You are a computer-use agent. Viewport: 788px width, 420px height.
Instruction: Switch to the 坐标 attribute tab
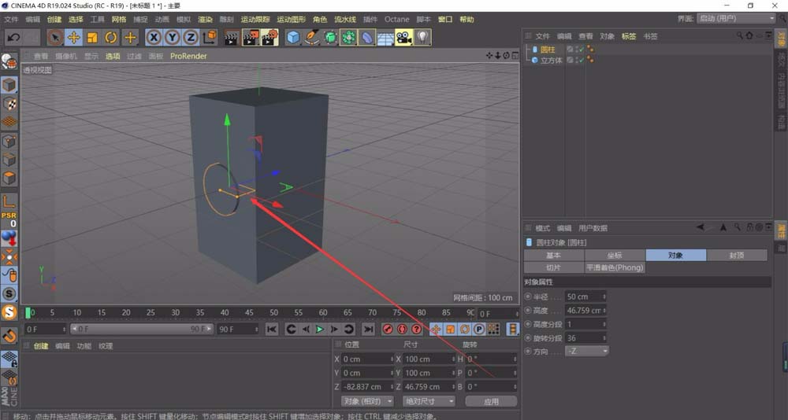(x=615, y=256)
